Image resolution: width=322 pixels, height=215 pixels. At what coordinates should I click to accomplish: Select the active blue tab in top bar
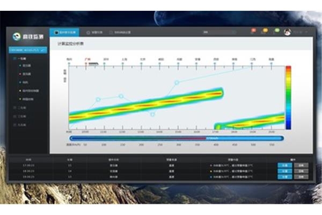(64, 32)
